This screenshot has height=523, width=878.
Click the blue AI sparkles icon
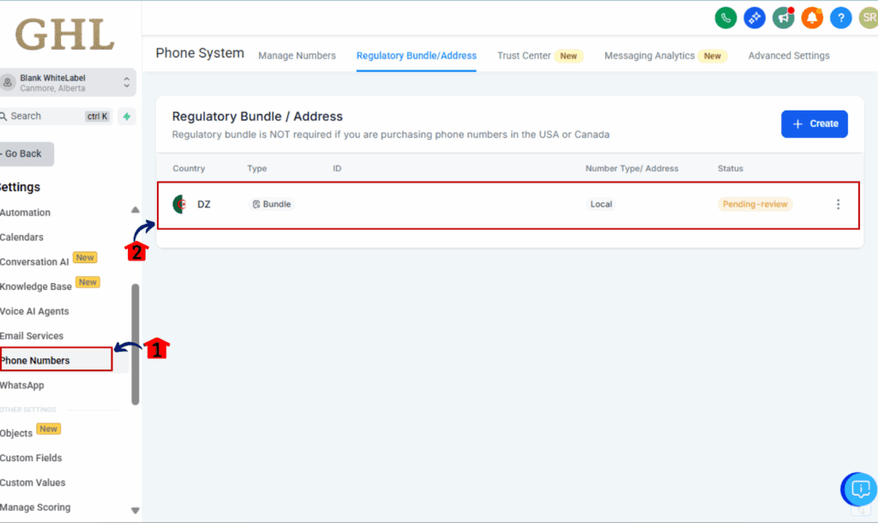(755, 17)
